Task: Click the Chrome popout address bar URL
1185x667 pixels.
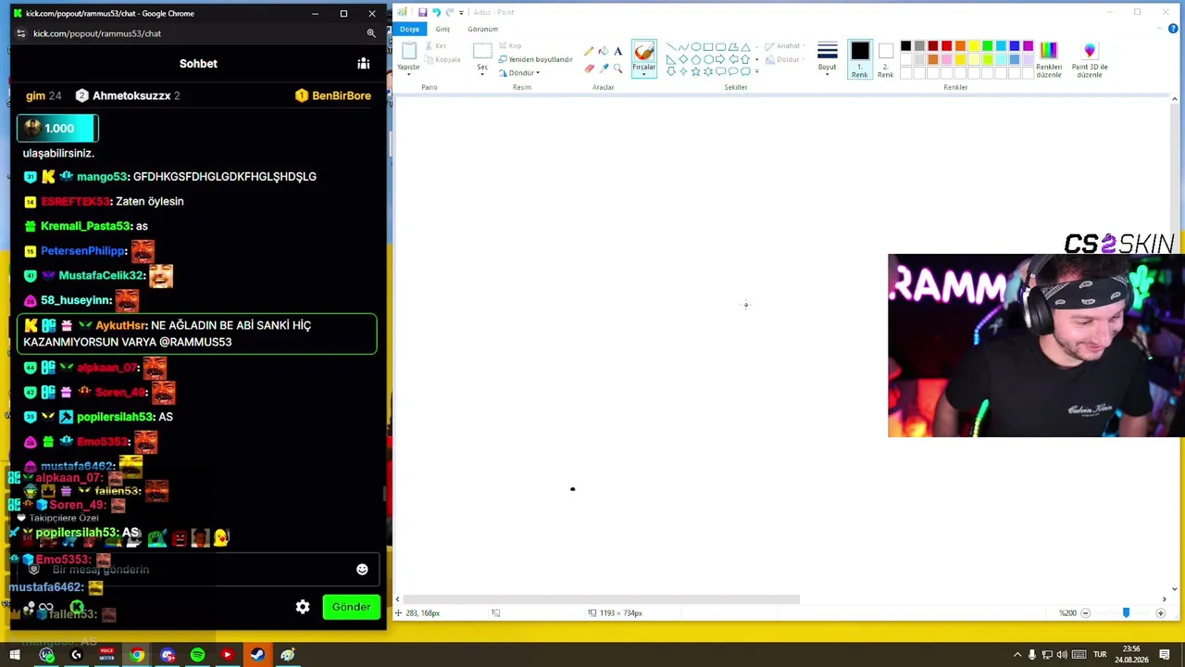Action: pyautogui.click(x=97, y=33)
